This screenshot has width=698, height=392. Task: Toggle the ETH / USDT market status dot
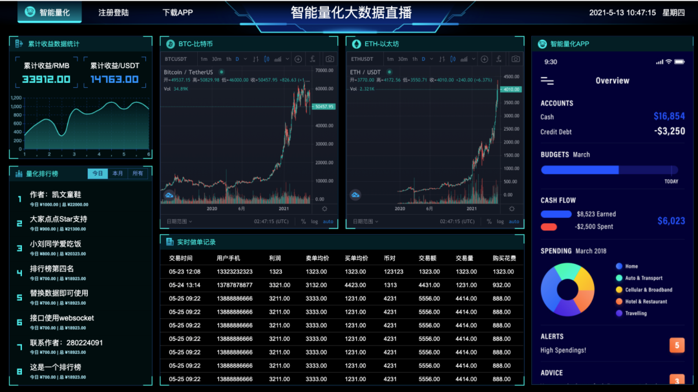tap(389, 72)
